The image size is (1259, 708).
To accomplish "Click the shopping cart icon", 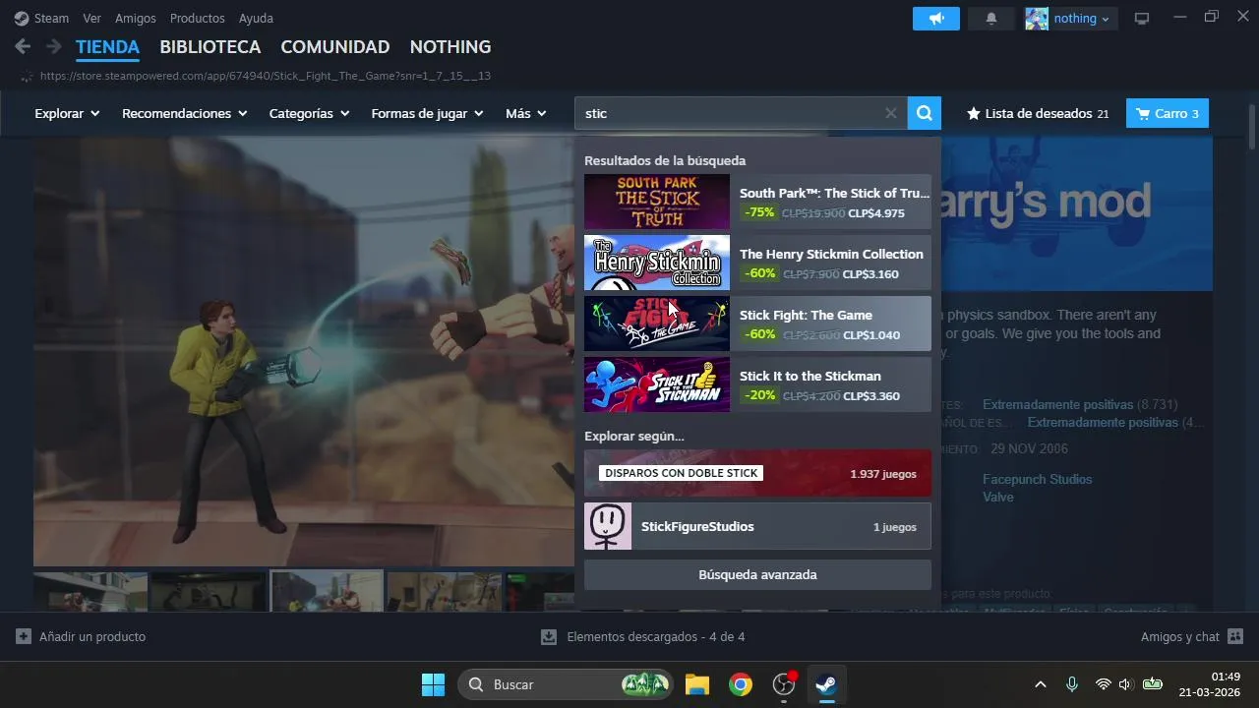I will tap(1143, 113).
